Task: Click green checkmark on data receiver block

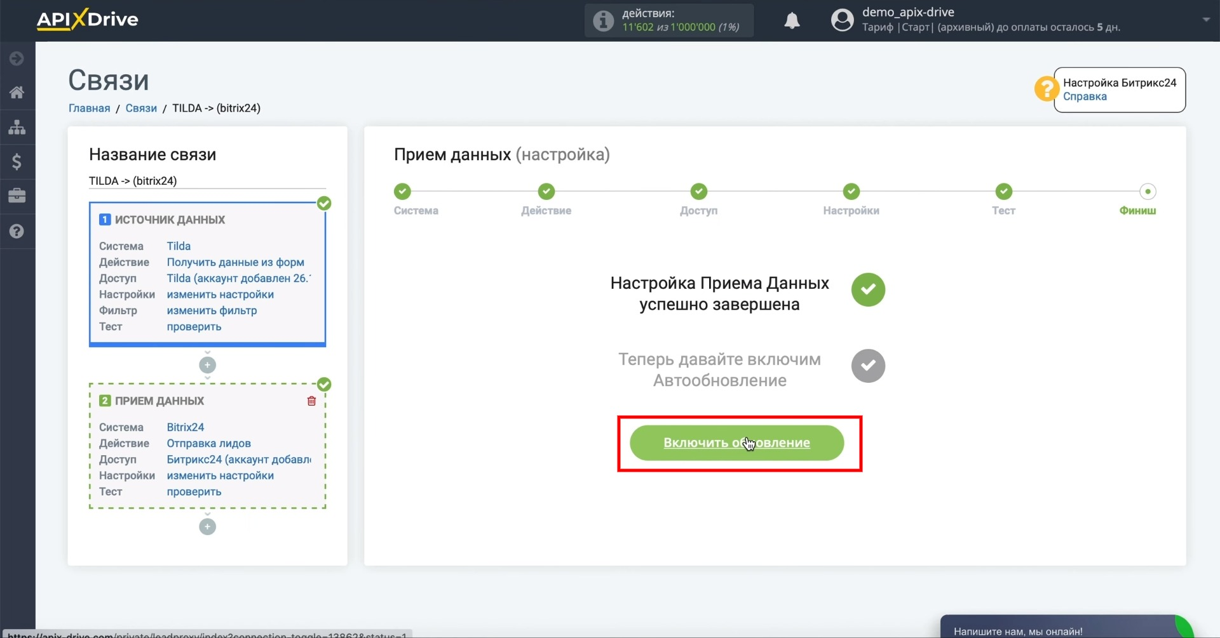Action: click(324, 384)
